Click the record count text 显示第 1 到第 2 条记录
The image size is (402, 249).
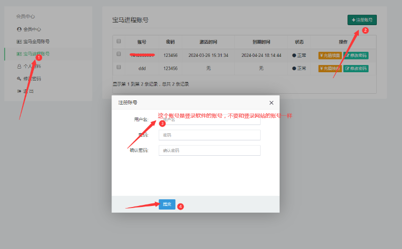point(135,84)
